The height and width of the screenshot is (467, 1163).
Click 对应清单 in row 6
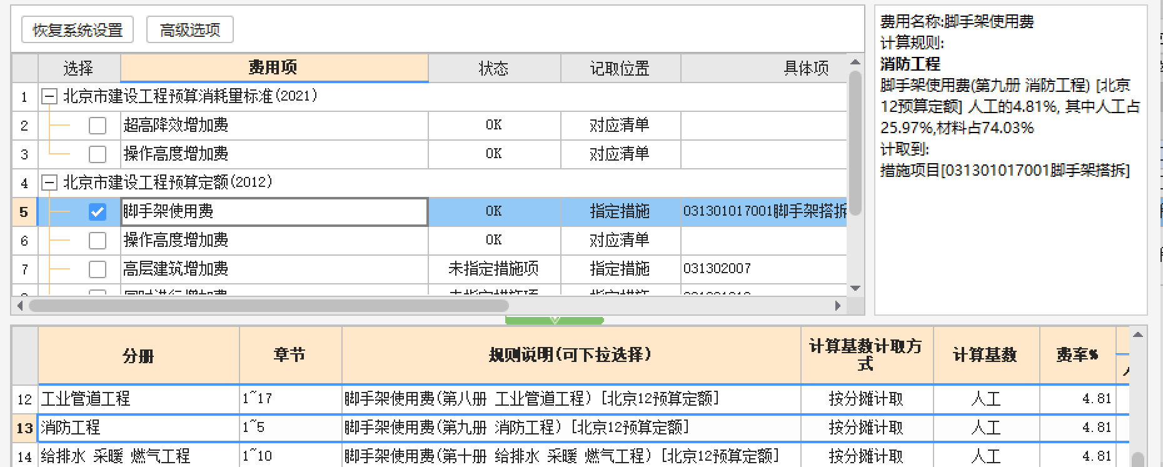click(620, 241)
